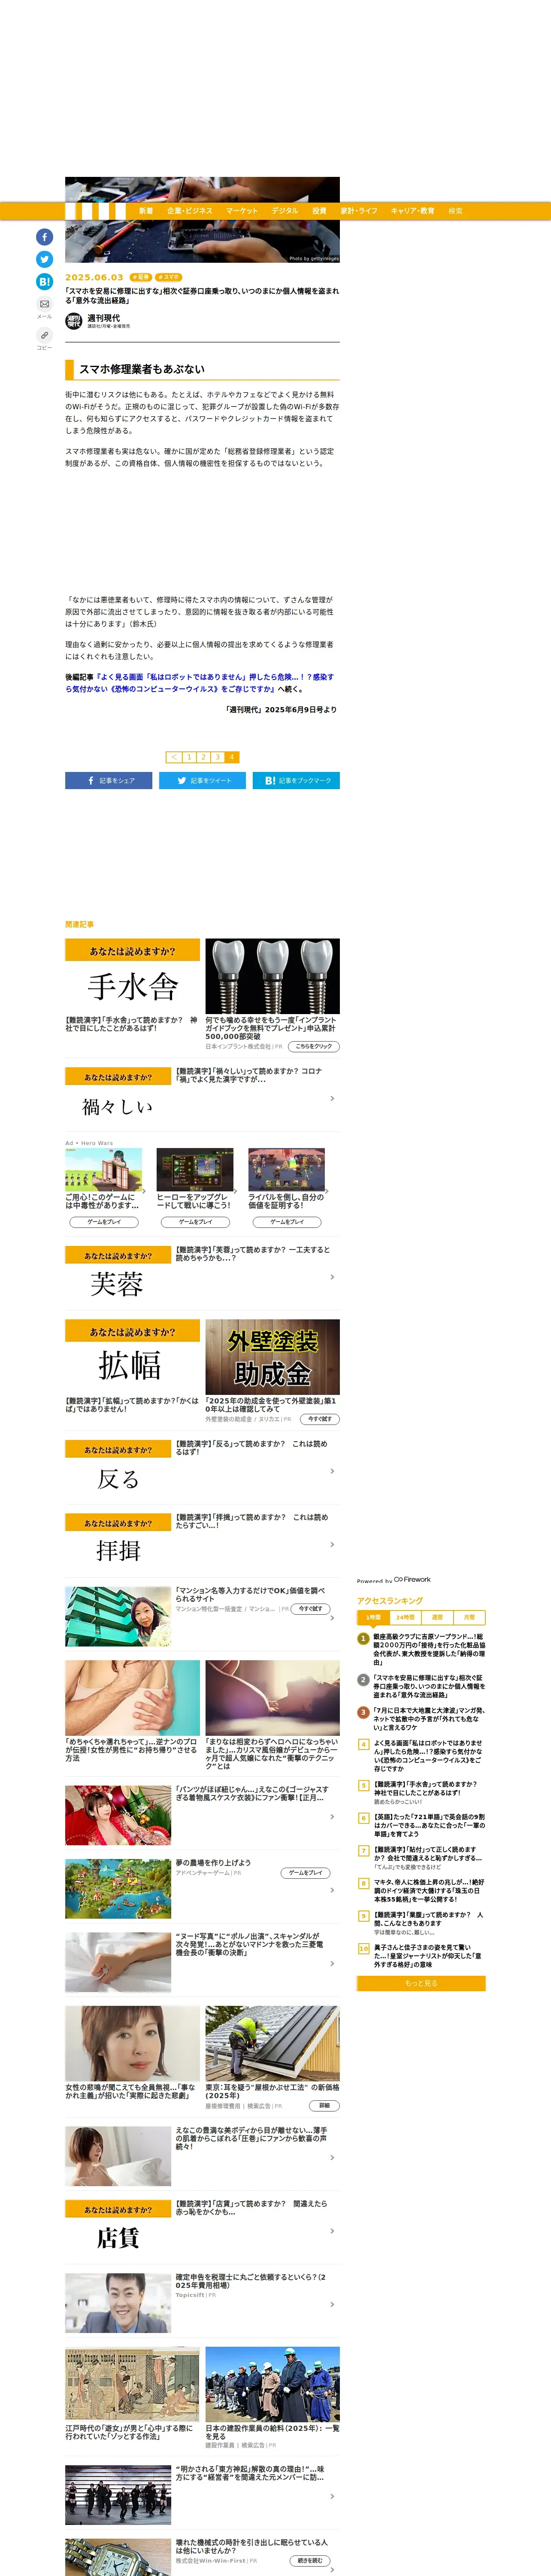Share on Facebook via the sidebar icon
This screenshot has height=2576, width=551.
point(44,237)
